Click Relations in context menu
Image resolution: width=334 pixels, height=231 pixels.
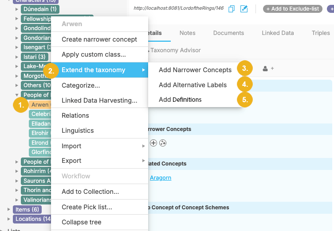tap(99, 115)
